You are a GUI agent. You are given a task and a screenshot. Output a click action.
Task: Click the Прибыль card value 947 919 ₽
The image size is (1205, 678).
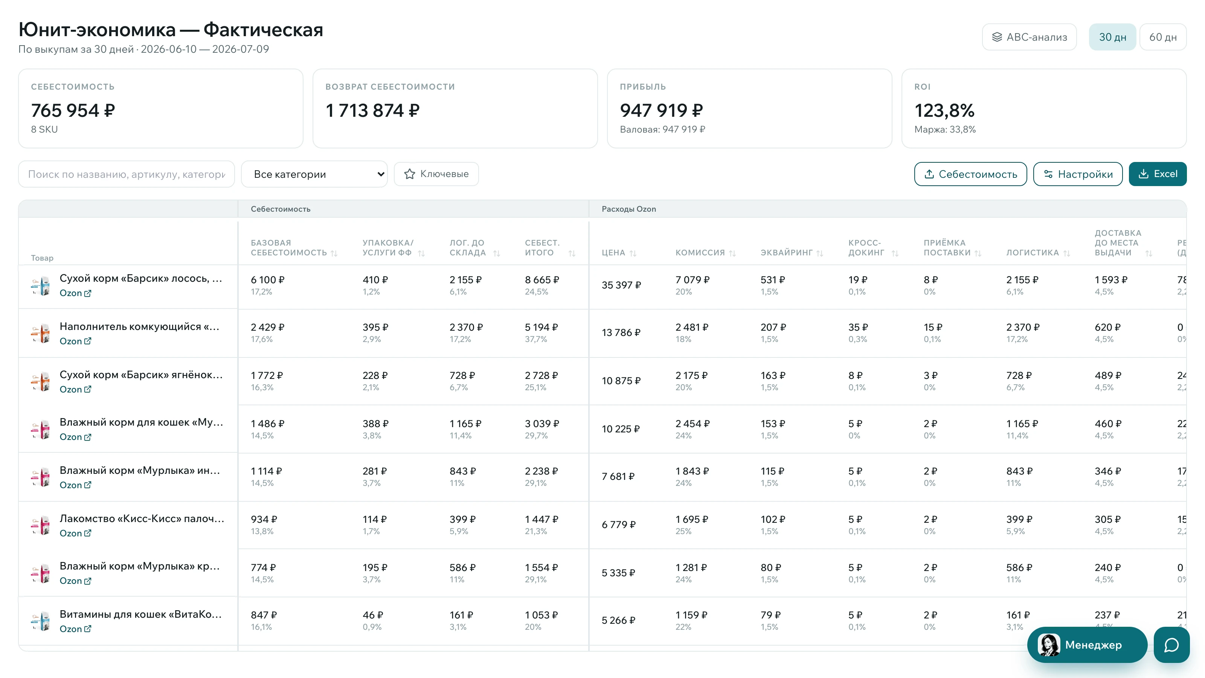(x=661, y=110)
